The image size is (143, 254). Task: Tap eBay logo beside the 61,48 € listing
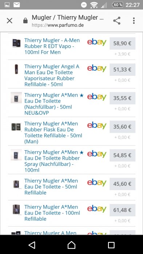click(97, 209)
